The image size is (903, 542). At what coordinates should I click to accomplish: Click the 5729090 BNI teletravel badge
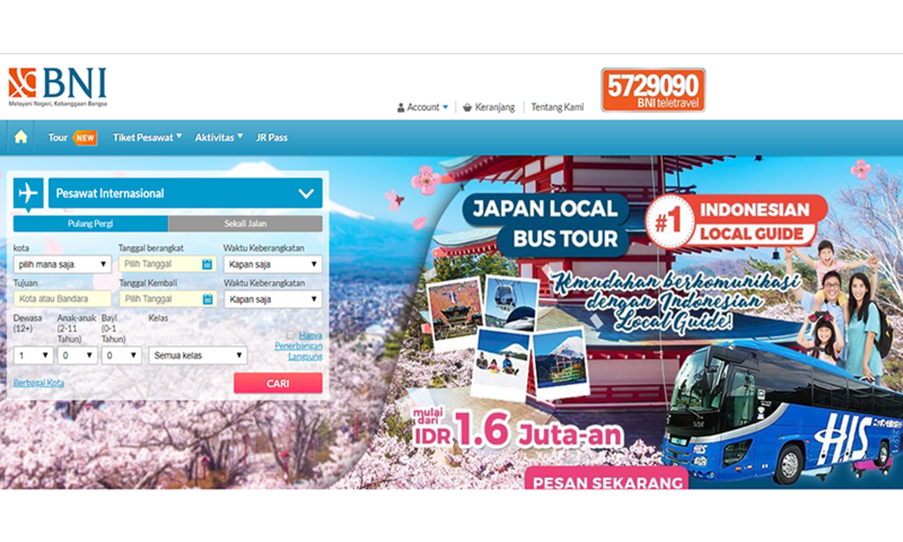coord(653,90)
